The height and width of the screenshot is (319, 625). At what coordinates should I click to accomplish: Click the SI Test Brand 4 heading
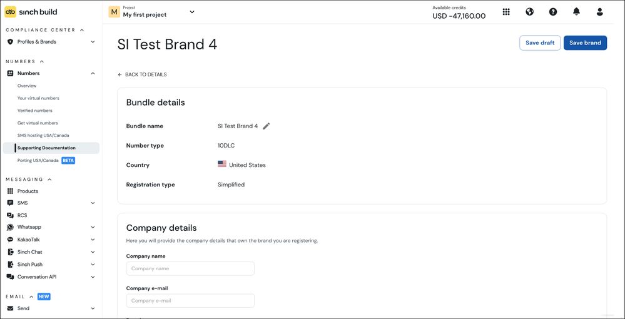(168, 44)
